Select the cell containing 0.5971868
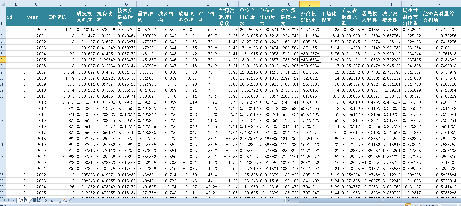The height and width of the screenshot is (206, 461). pyautogui.click(x=439, y=126)
